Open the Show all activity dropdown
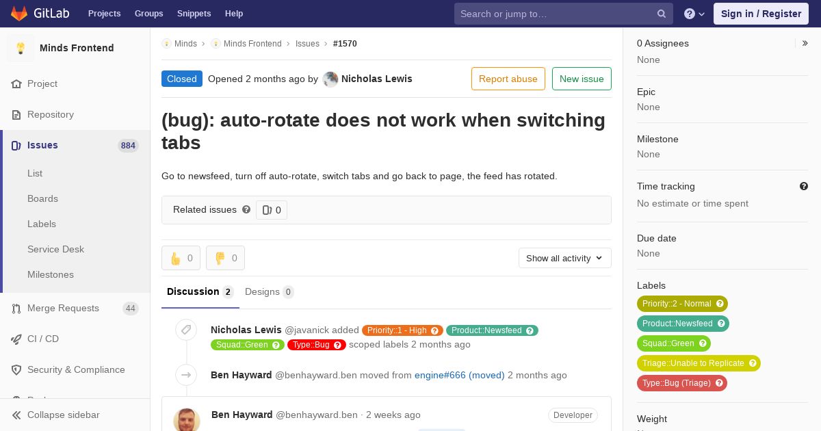821x431 pixels. (x=564, y=258)
